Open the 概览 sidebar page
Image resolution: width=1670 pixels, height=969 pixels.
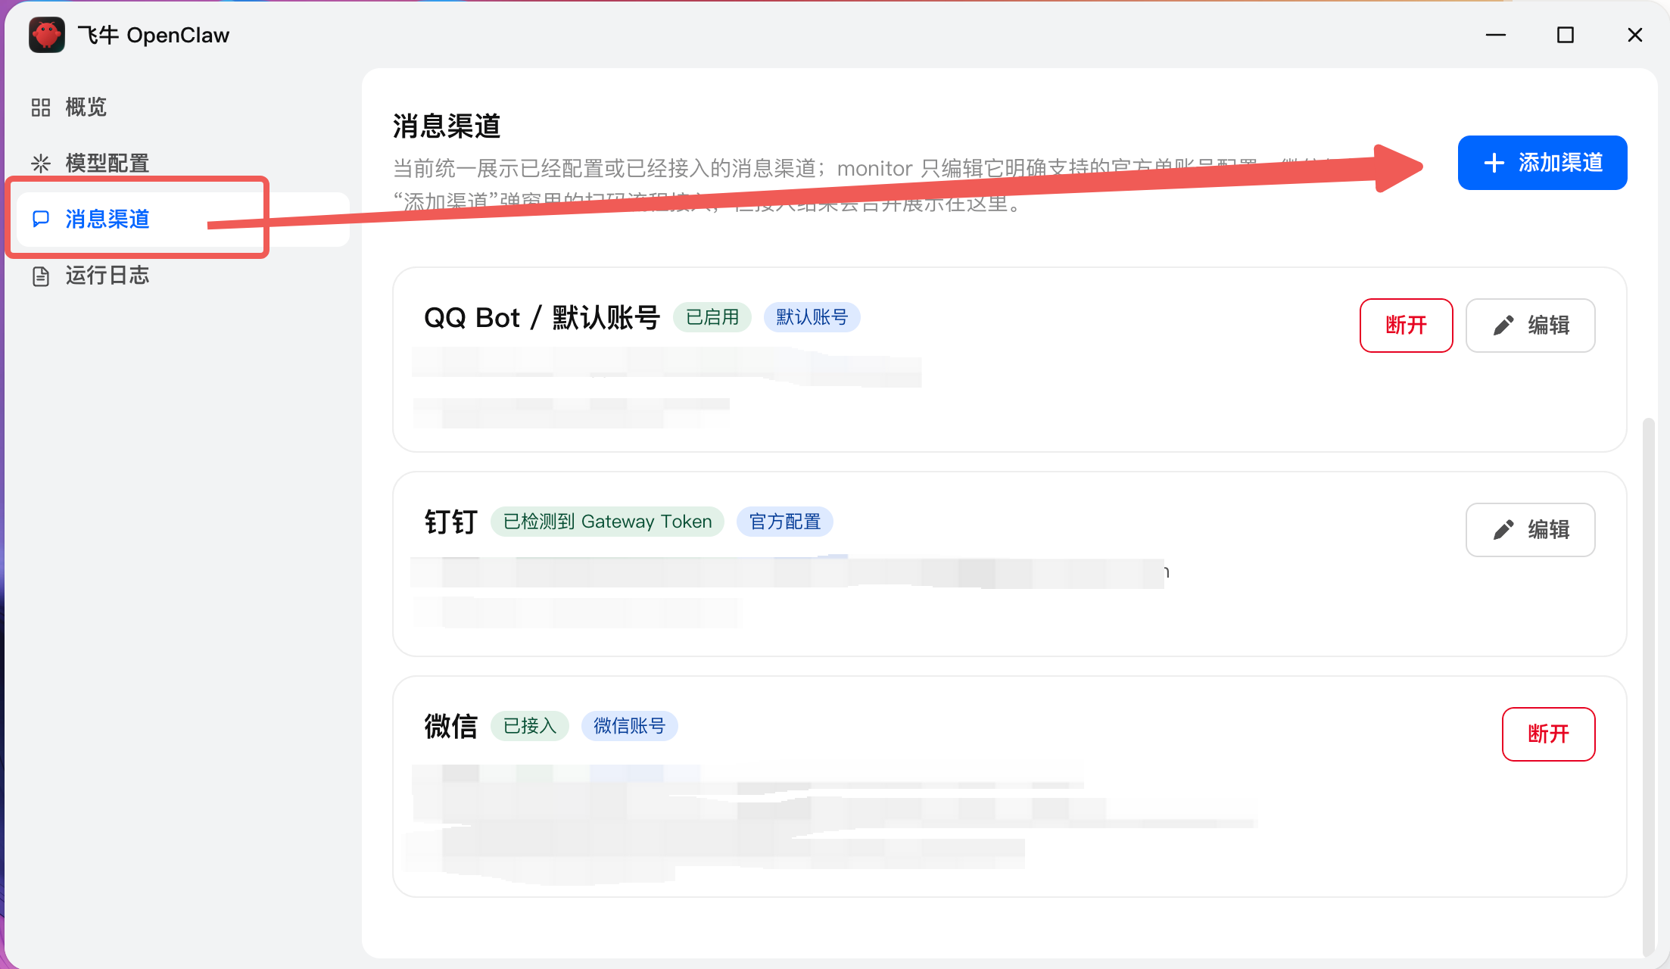click(86, 107)
